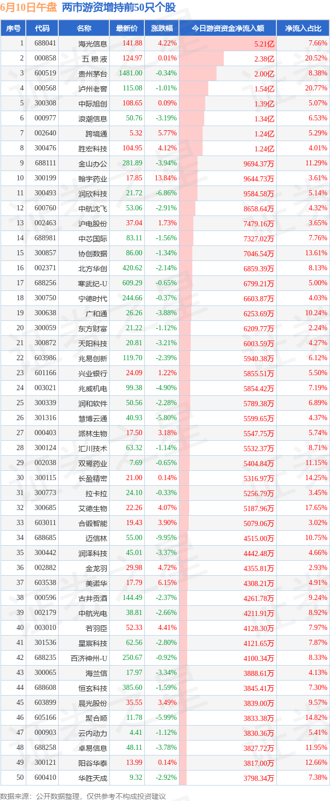Select stock name 贵州茅台
The image size is (330, 801).
coord(93,73)
